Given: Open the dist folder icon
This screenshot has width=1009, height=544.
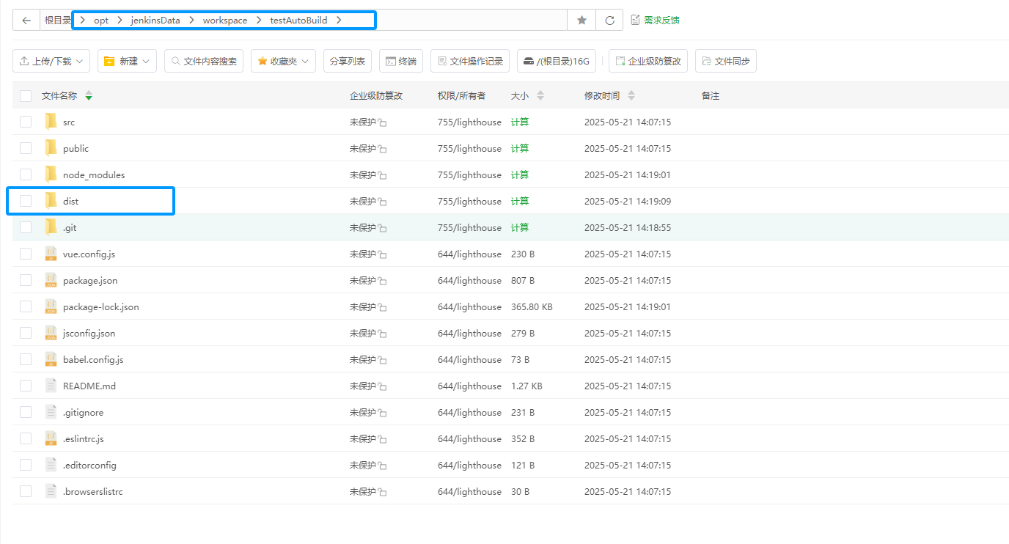Looking at the screenshot, I should (x=51, y=201).
